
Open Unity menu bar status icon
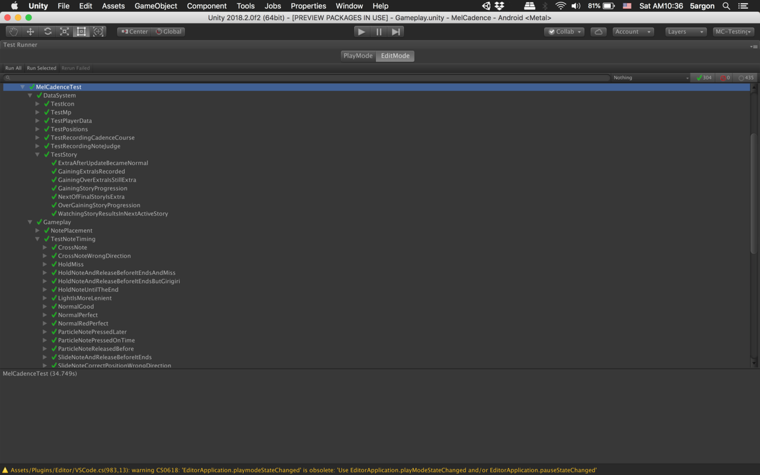pos(486,6)
